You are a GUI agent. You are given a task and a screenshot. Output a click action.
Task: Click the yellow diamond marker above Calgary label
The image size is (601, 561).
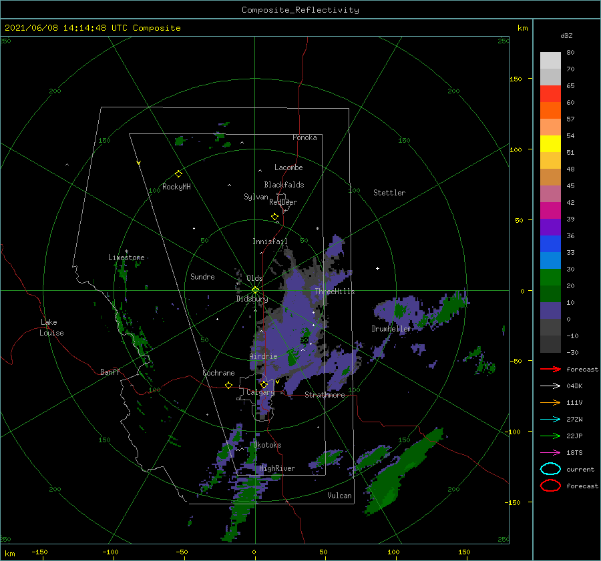[264, 384]
